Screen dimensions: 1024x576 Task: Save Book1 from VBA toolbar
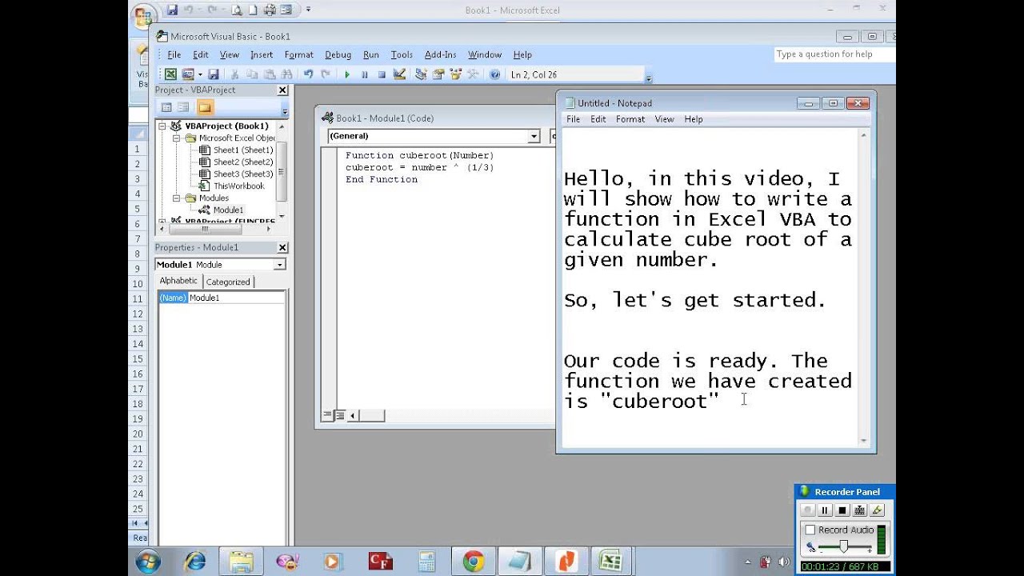(x=214, y=74)
